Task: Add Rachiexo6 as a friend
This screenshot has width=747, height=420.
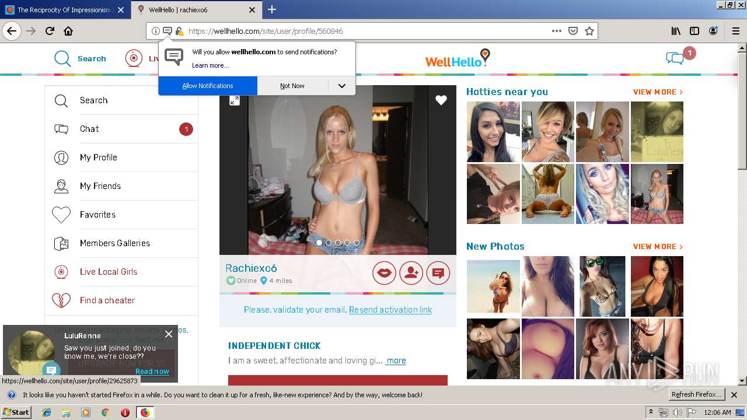Action: 411,272
